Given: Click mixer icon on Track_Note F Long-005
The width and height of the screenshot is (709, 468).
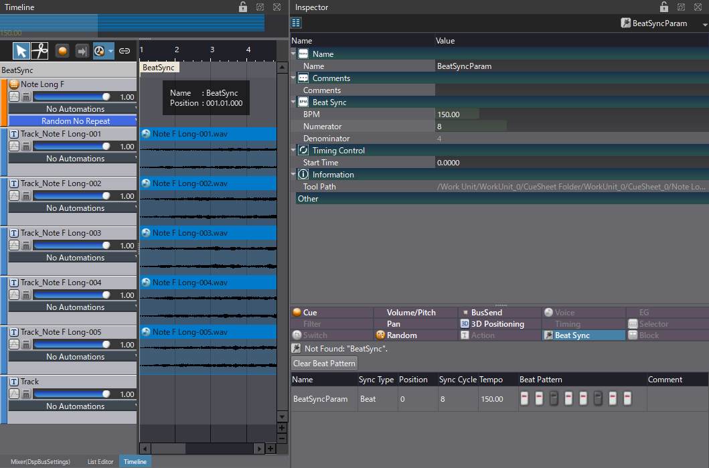Looking at the screenshot, I should 26,345.
